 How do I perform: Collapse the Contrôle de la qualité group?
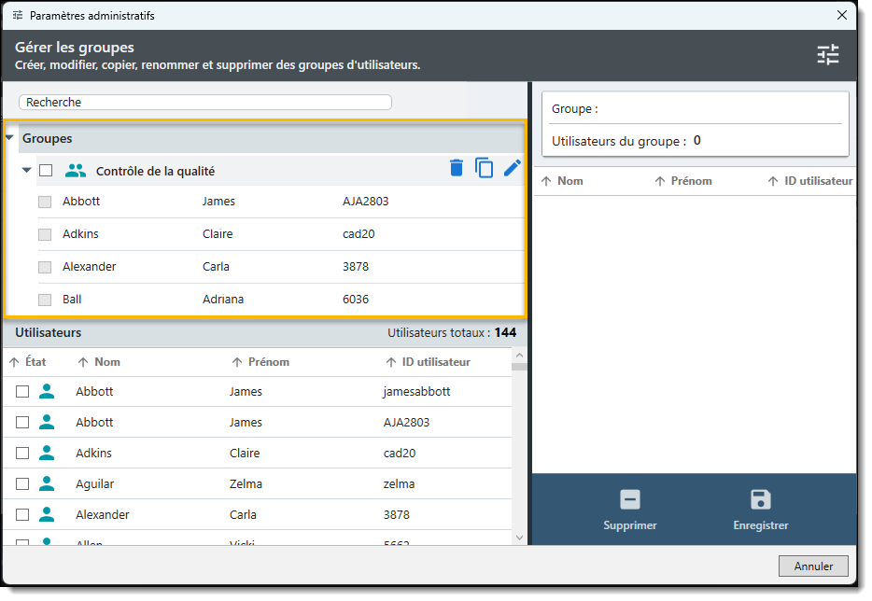click(27, 171)
